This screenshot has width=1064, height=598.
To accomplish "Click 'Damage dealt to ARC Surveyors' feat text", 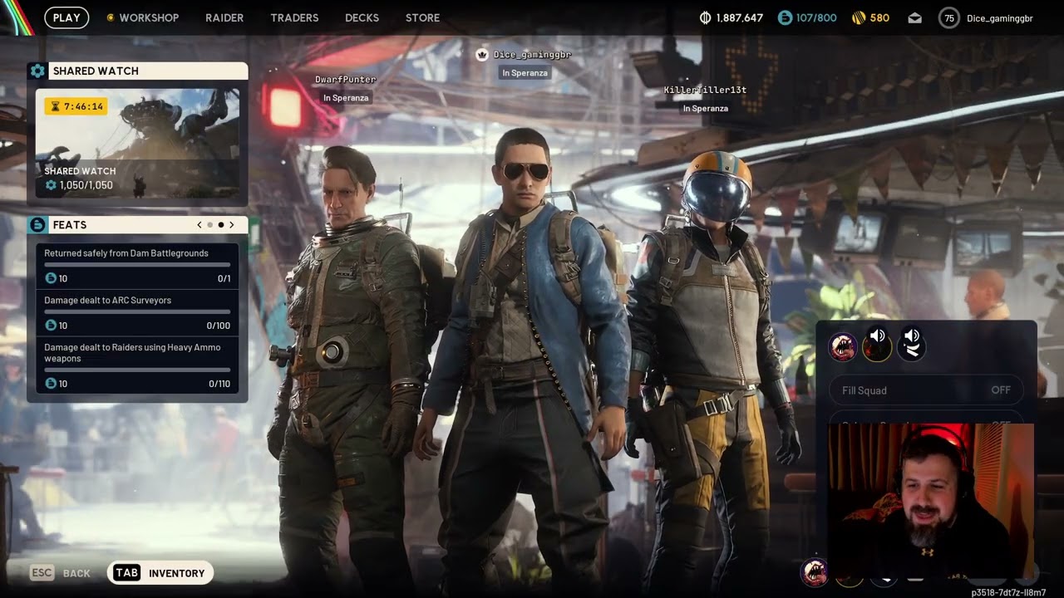I will coord(108,300).
